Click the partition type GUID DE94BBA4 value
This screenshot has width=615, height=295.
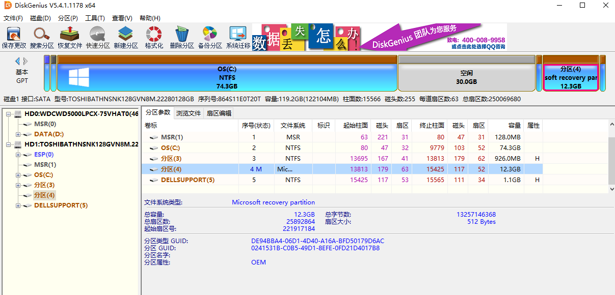[x=317, y=241]
